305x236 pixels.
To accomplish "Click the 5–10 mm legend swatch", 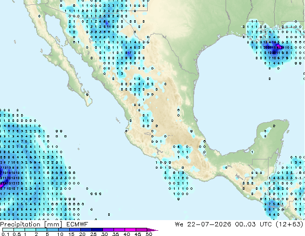I will point(53,230).
